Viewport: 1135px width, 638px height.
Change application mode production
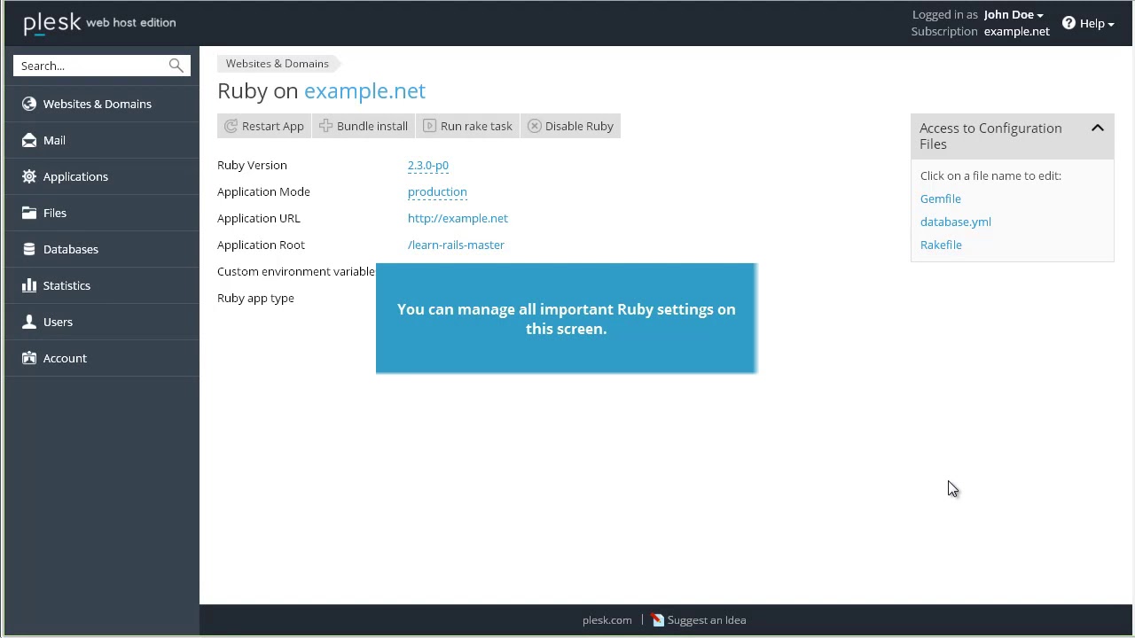click(x=437, y=191)
